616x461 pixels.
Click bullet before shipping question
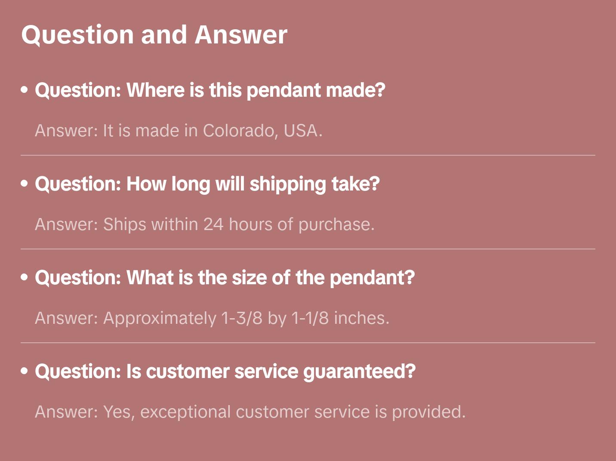point(25,184)
